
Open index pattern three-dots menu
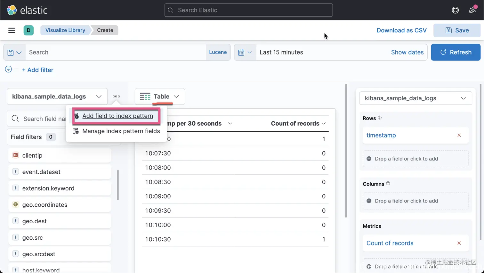click(x=116, y=96)
